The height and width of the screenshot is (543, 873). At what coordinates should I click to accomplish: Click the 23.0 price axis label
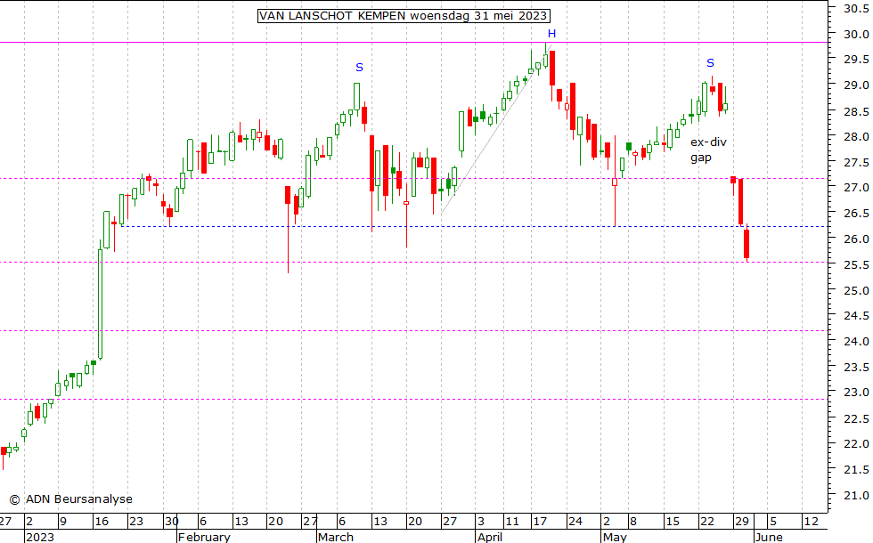pos(856,393)
